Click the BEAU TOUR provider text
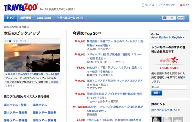The width and height of the screenshot is (194, 122). [x=106, y=62]
